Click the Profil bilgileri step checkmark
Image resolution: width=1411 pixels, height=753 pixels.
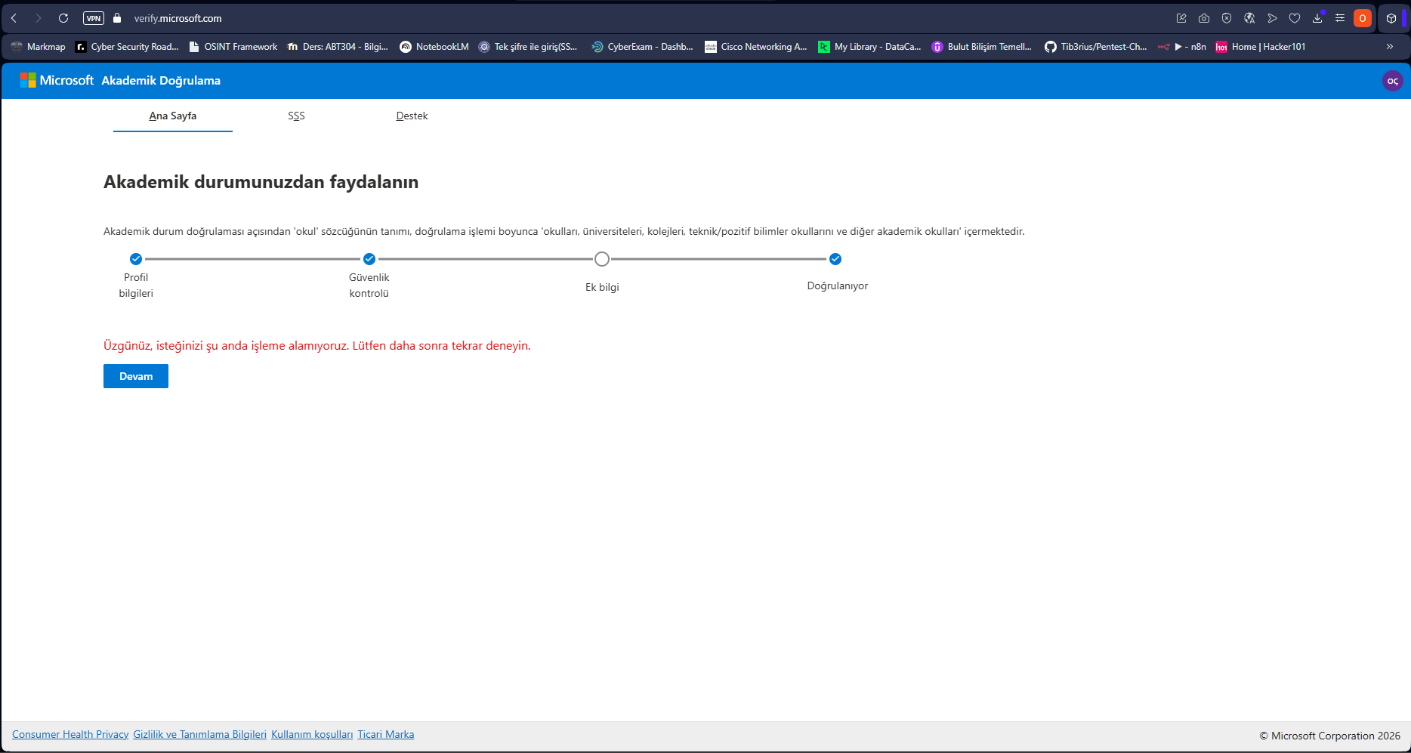point(136,259)
